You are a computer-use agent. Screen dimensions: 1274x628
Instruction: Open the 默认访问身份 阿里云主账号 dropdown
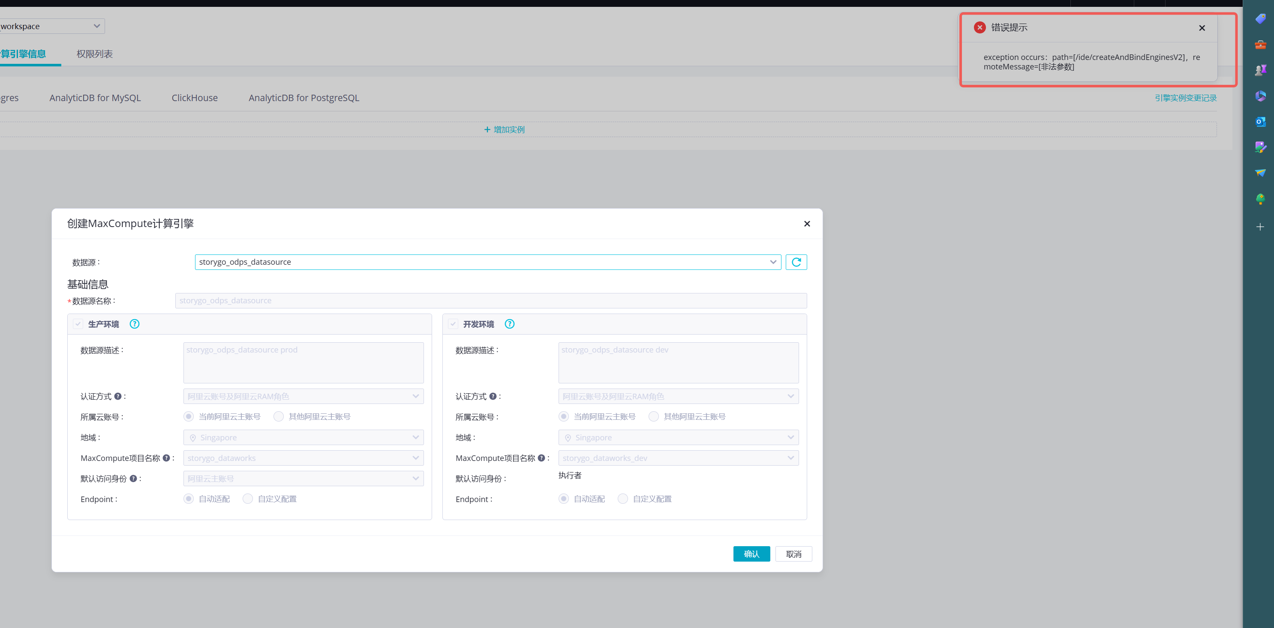[303, 478]
